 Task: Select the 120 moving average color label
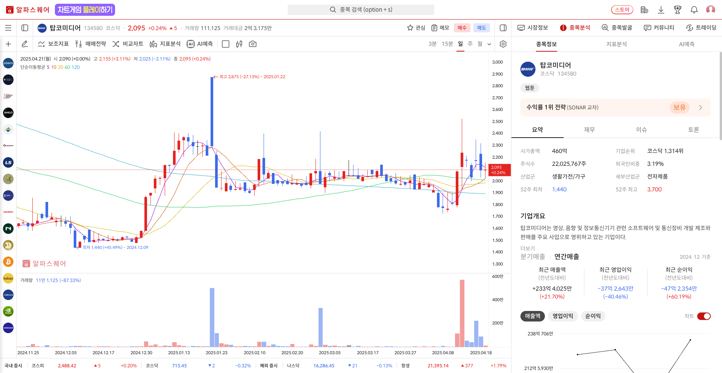pyautogui.click(x=76, y=67)
